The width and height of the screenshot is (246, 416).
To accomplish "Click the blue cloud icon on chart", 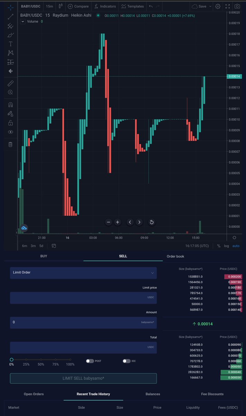I will (24, 228).
